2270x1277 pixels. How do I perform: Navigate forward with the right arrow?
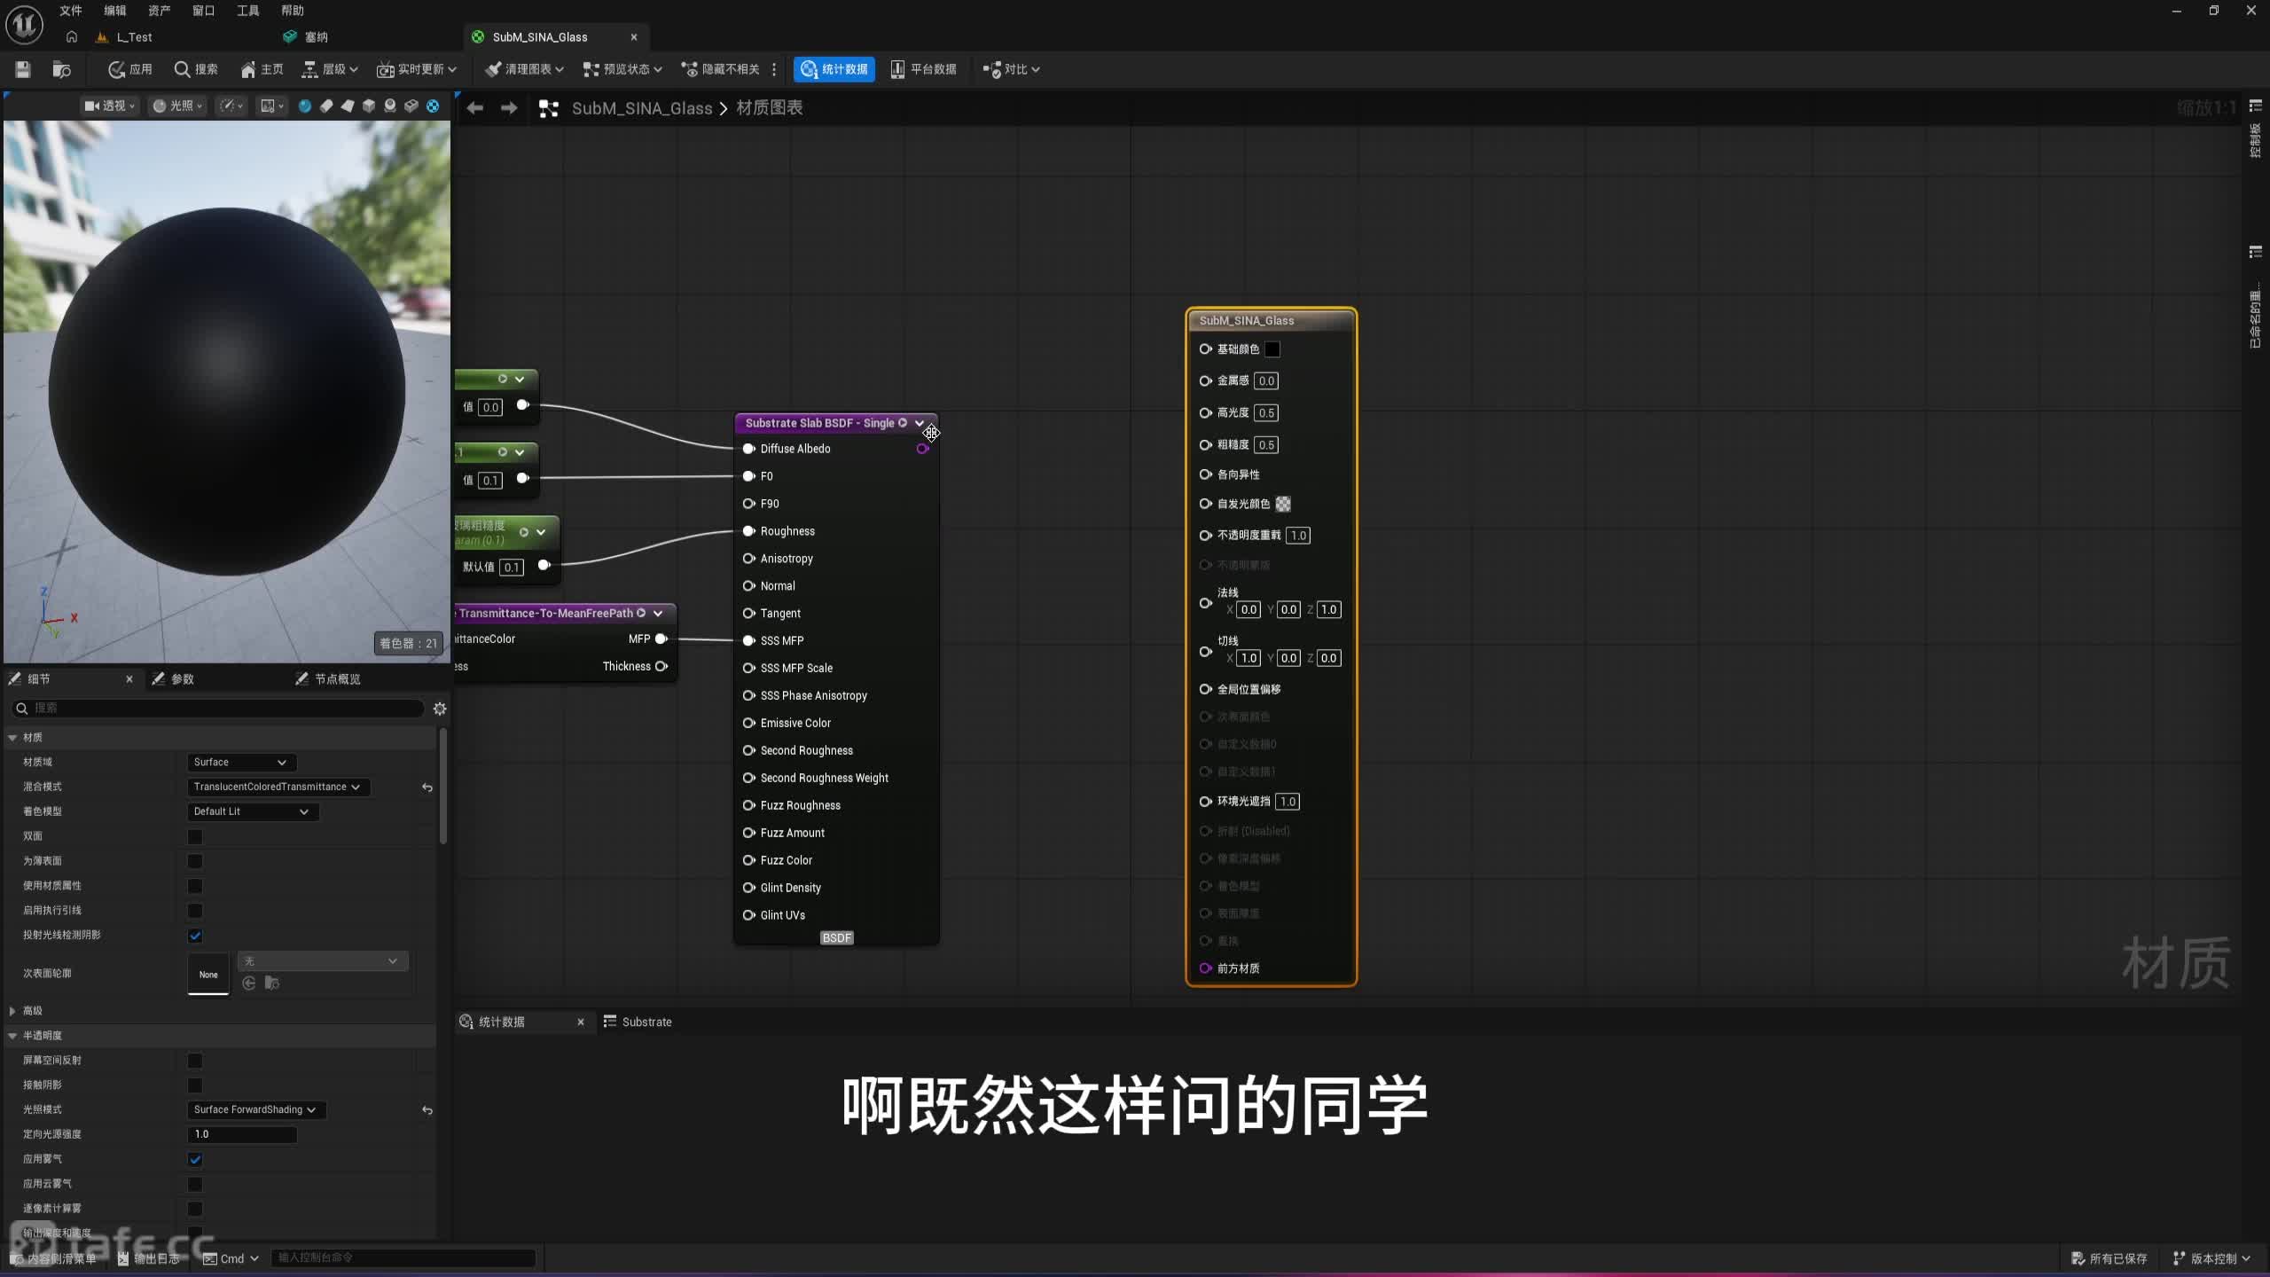[509, 108]
